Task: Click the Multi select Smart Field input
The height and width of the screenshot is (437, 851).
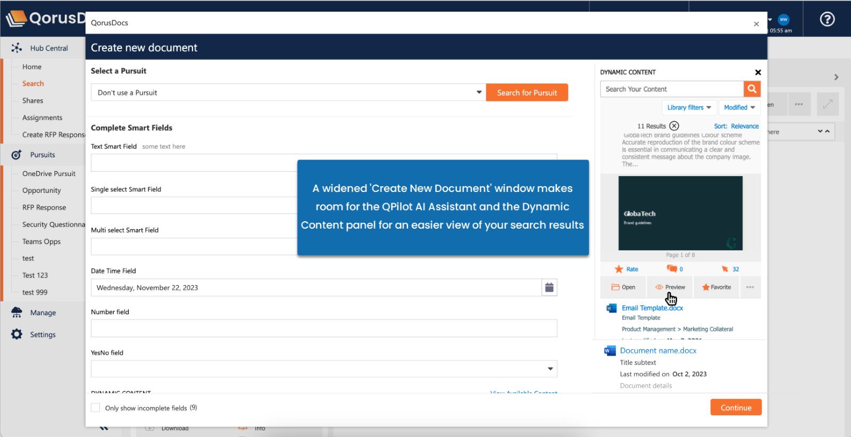Action: 194,246
